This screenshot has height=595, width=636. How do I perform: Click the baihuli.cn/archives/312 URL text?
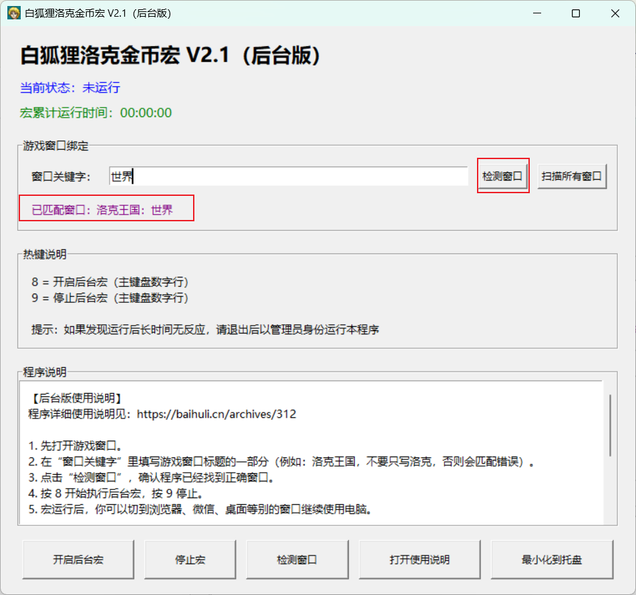pyautogui.click(x=216, y=414)
